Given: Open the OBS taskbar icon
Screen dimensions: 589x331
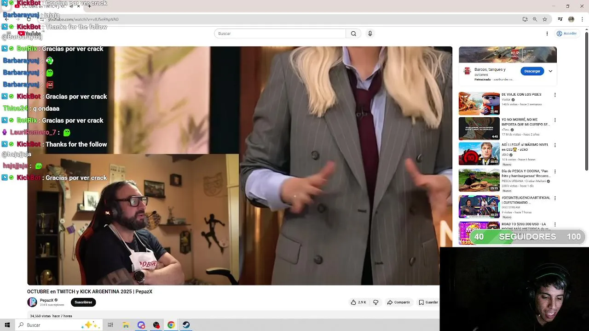Looking at the screenshot, I should point(156,325).
